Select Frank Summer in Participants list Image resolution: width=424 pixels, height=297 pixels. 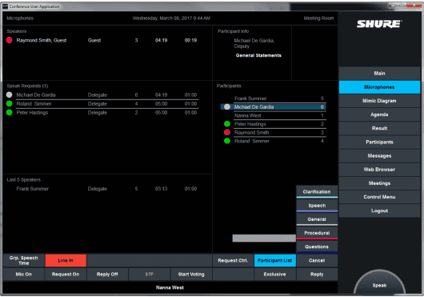click(274, 98)
